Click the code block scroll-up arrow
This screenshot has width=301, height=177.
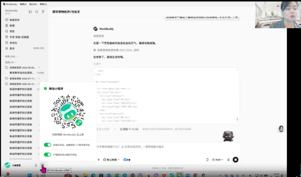click(x=237, y=70)
